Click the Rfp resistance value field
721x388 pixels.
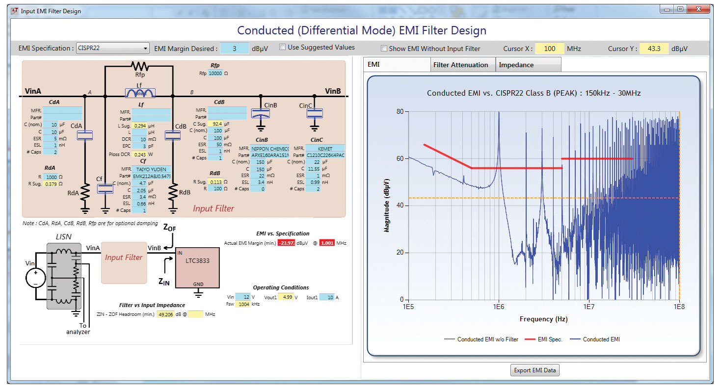(214, 73)
